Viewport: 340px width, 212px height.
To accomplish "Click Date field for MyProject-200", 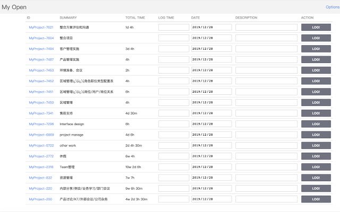I will (x=211, y=199).
